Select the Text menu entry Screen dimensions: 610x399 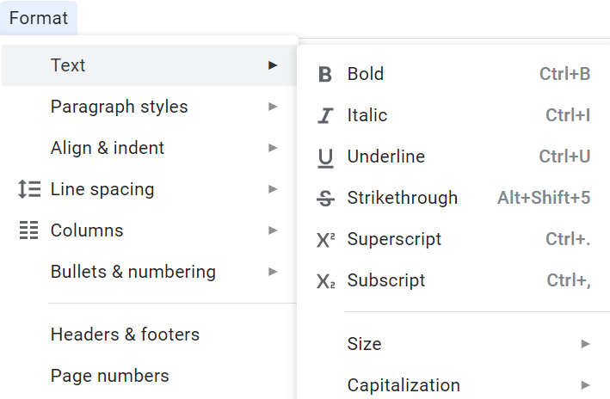click(150, 65)
